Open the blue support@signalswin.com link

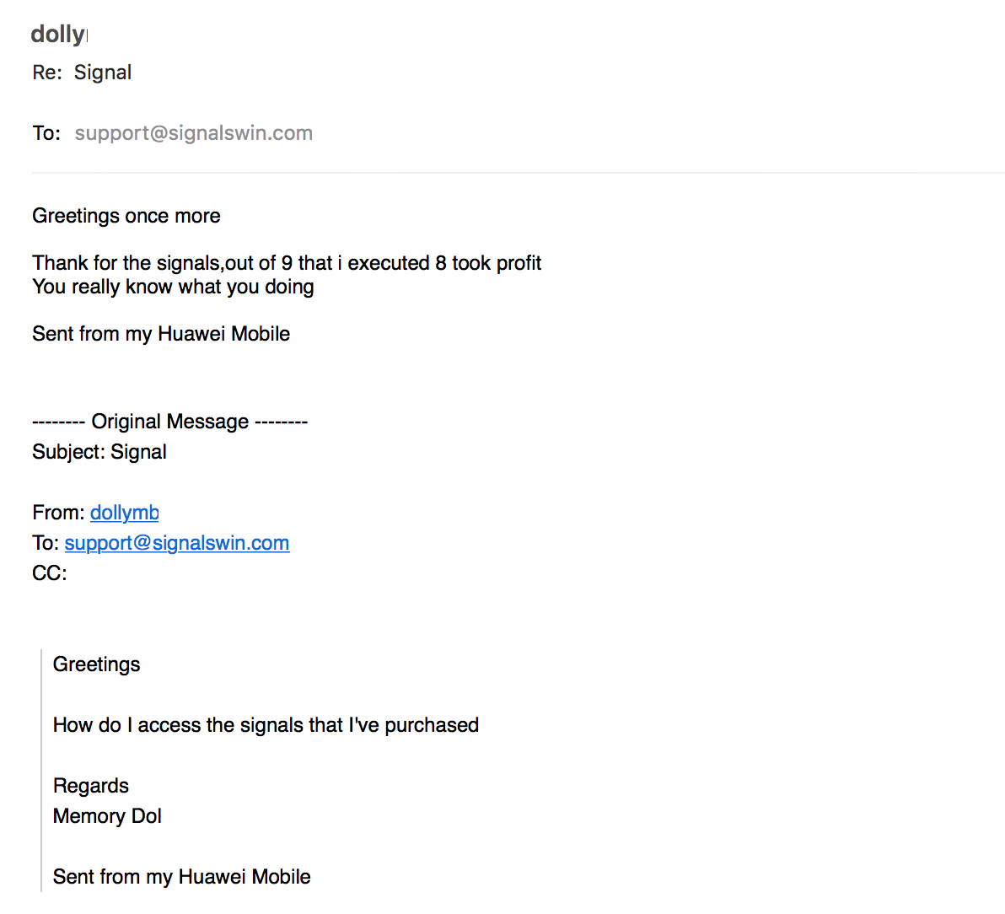(177, 543)
